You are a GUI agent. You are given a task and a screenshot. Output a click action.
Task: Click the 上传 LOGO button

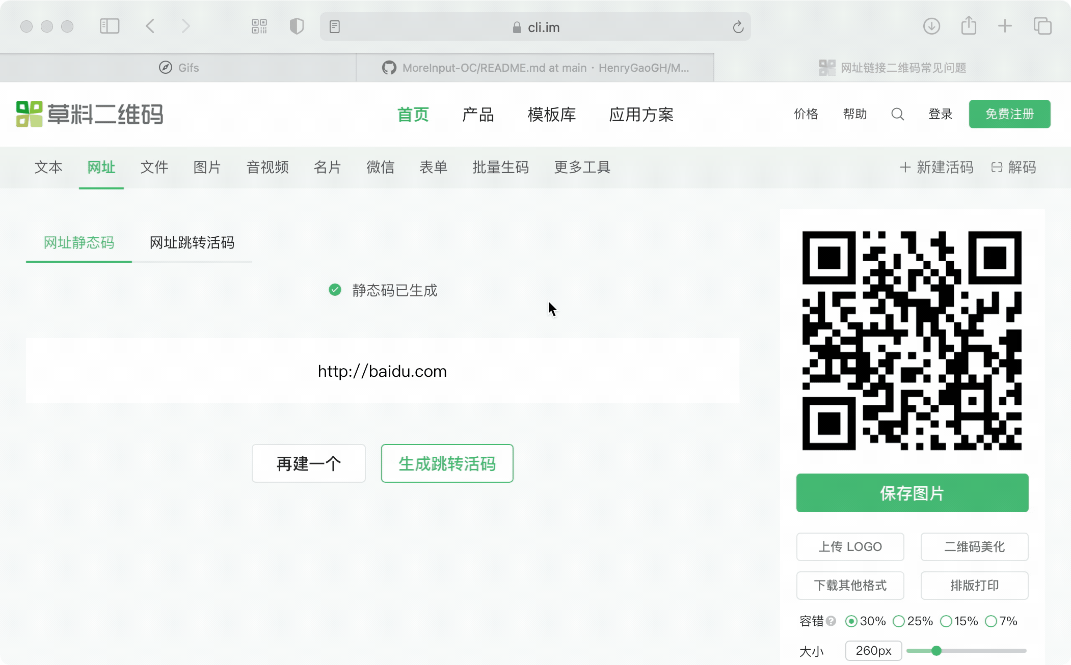(x=850, y=547)
